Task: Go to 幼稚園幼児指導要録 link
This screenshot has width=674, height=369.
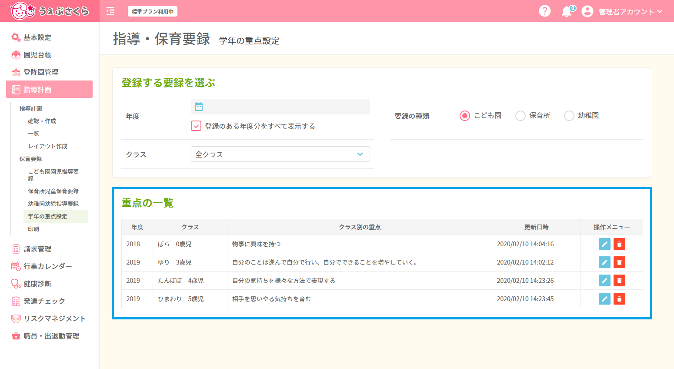Action: pos(53,204)
